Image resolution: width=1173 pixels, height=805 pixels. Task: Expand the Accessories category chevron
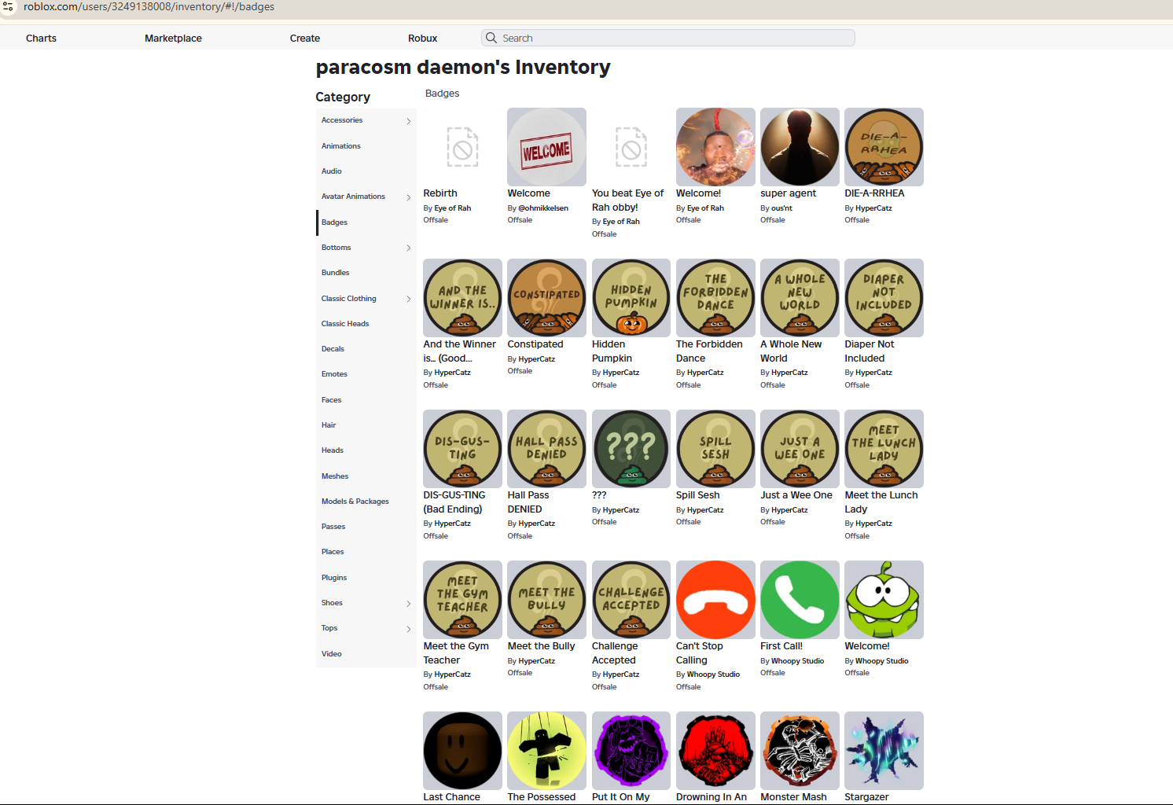click(x=409, y=121)
